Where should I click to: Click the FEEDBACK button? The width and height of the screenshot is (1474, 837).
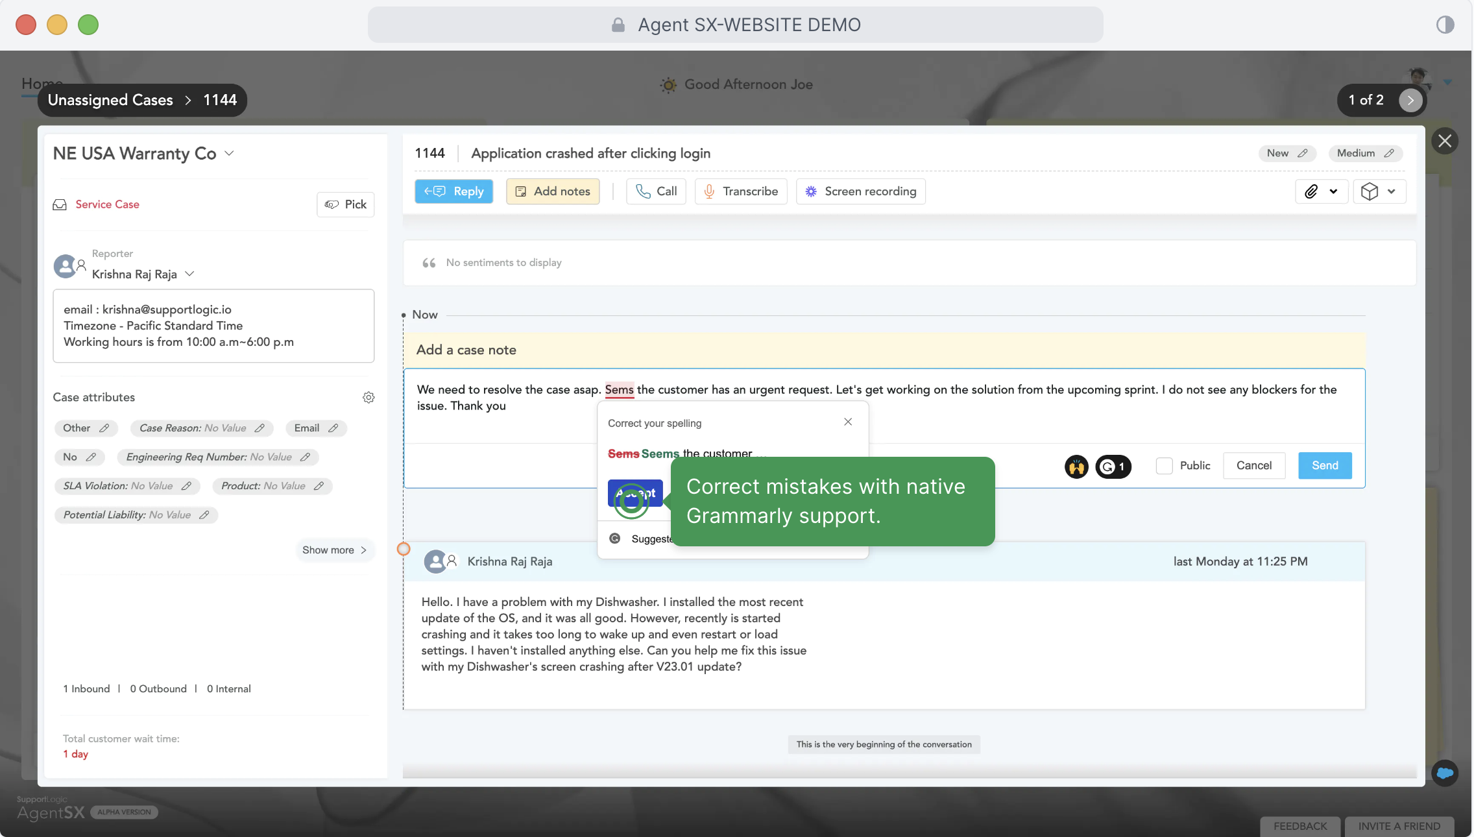click(x=1300, y=826)
